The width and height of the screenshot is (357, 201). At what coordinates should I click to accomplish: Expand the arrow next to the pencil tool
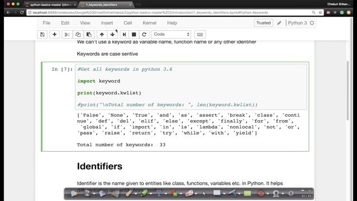coord(136,194)
